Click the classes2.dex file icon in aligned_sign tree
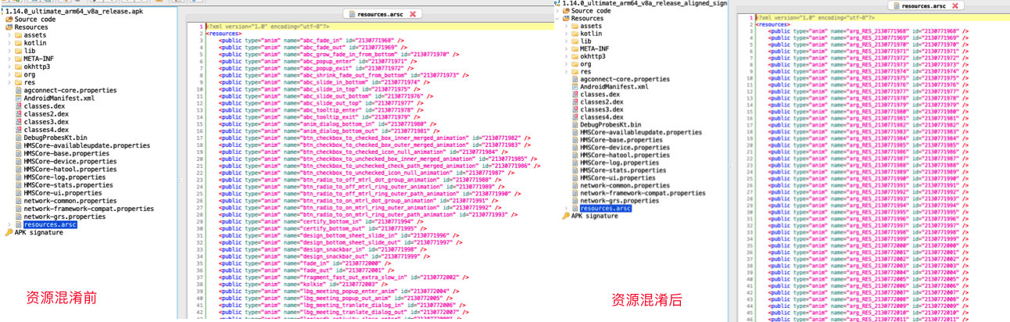 pyautogui.click(x=575, y=102)
